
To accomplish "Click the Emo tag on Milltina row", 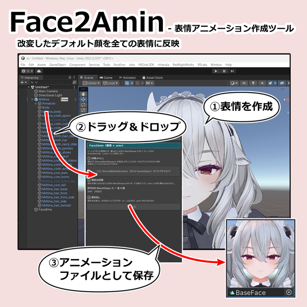I will [64, 100].
